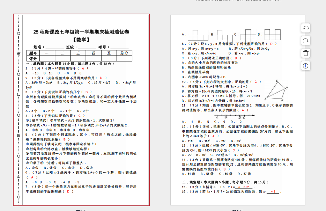Click the 姓名 blank on page one
Image resolution: width=326 pixels, height=211 pixels.
54,47
